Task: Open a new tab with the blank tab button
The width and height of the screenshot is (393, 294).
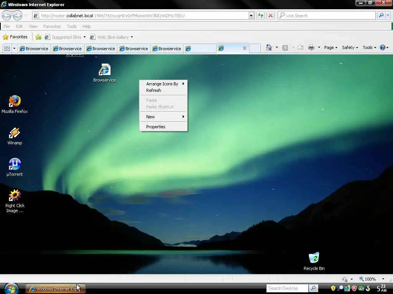Action: tap(255, 48)
